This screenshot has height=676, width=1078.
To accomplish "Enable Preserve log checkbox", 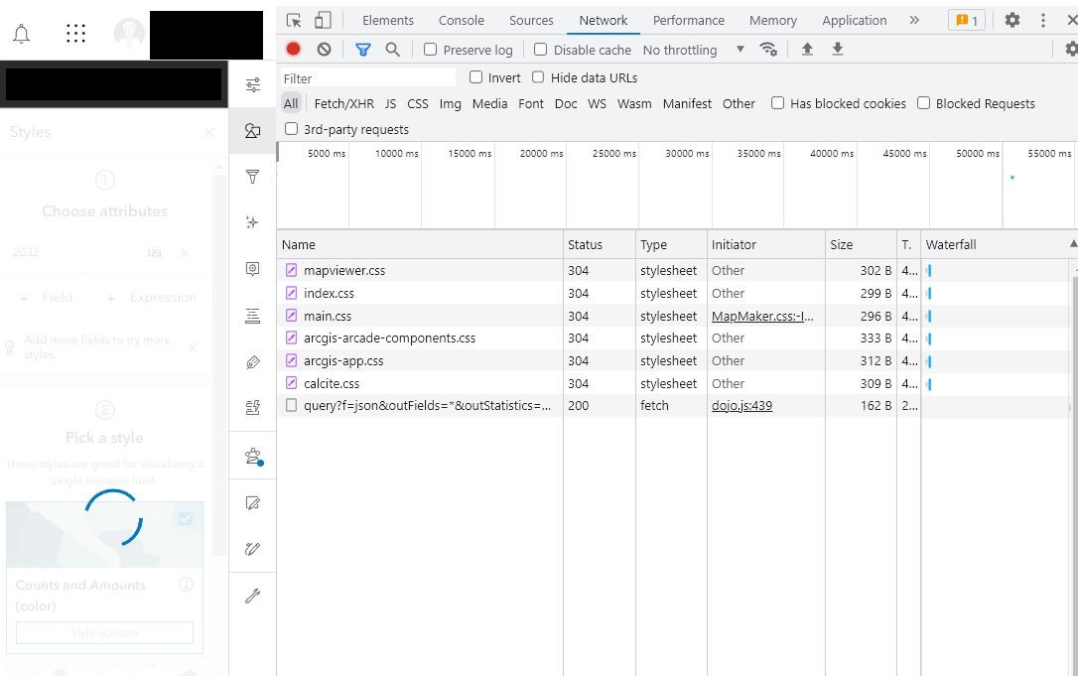I will 430,50.
